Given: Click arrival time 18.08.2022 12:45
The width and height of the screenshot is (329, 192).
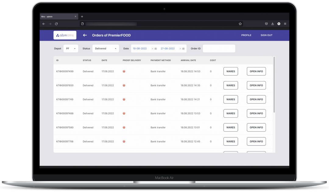Looking at the screenshot, I should click(190, 141).
